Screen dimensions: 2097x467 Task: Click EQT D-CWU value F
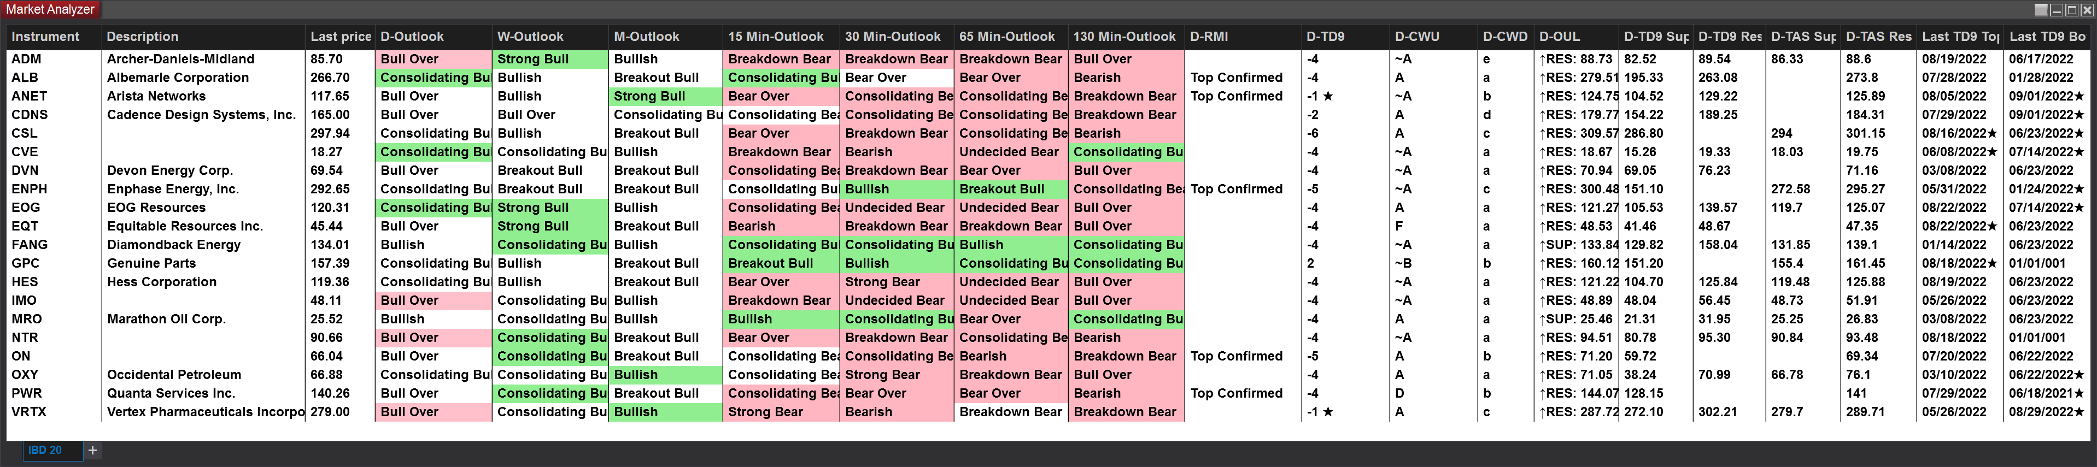(x=1433, y=226)
